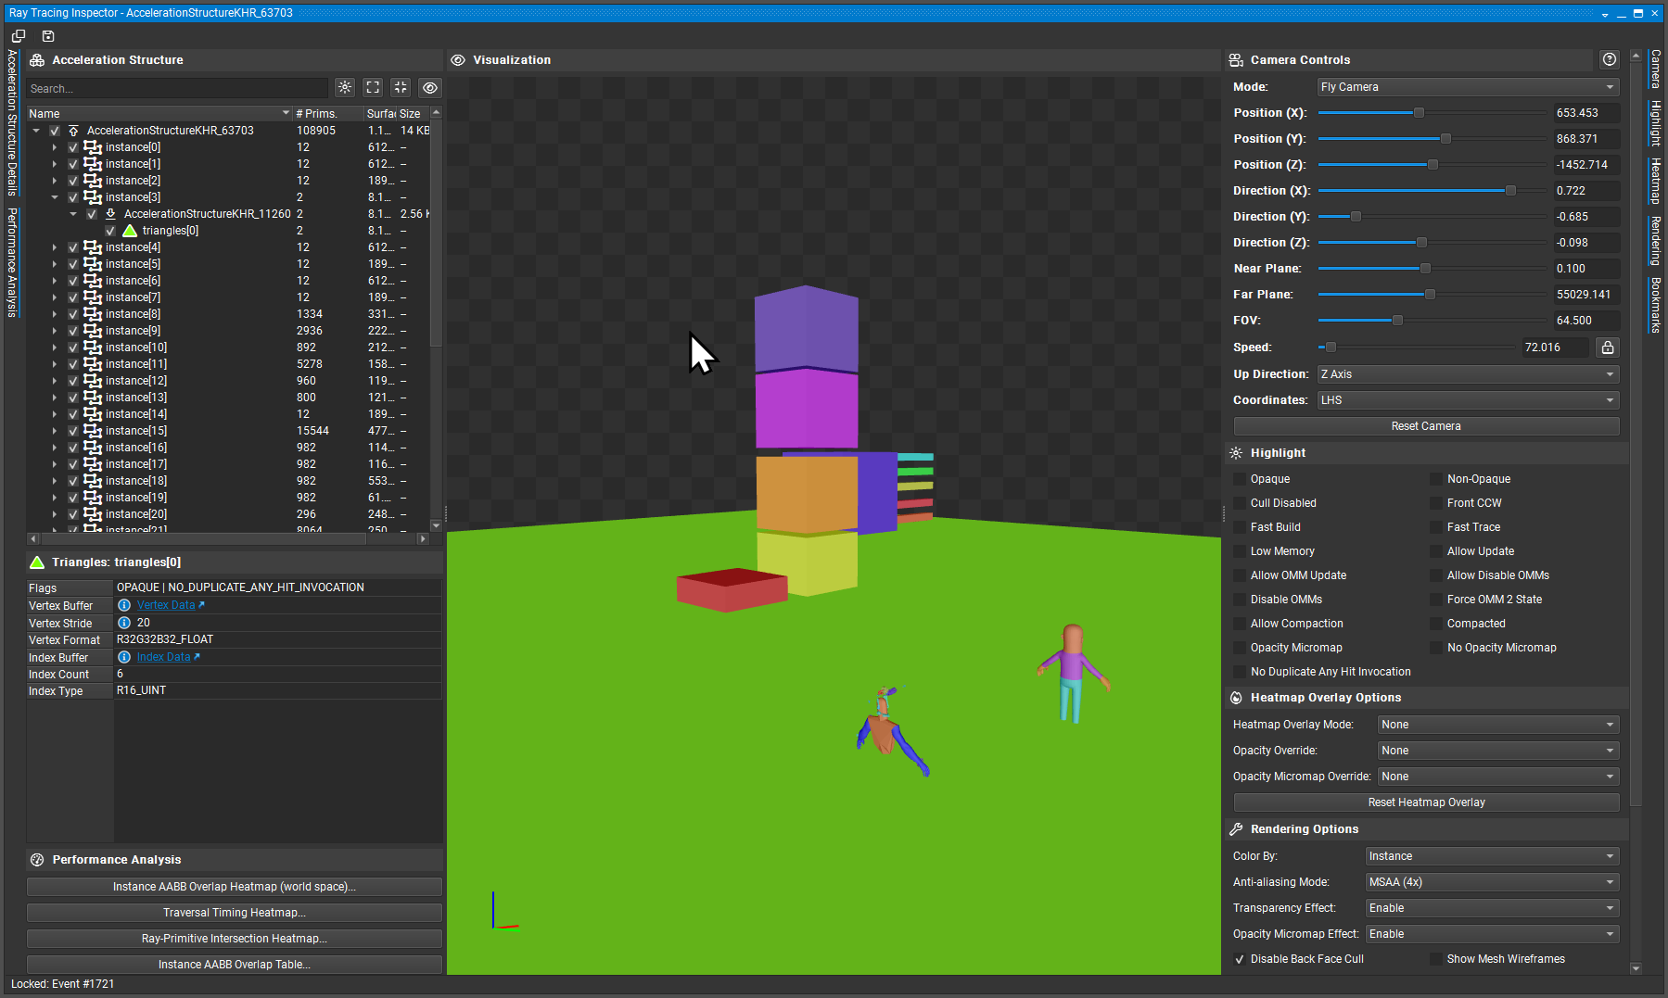Collapse the instance[3] tree node
The image size is (1668, 998).
point(55,197)
